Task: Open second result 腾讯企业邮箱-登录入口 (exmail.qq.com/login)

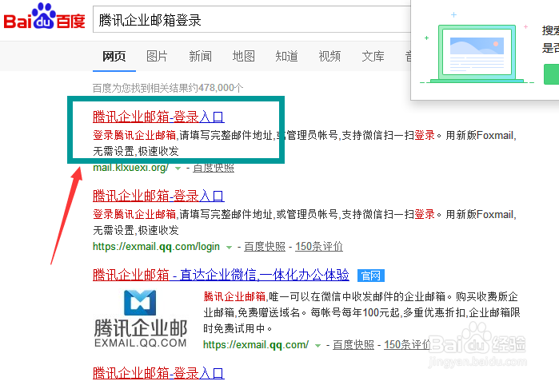Action: click(x=158, y=196)
